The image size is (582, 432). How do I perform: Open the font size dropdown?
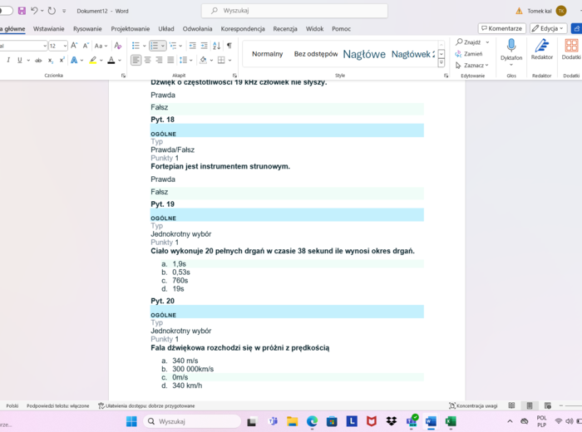[64, 46]
